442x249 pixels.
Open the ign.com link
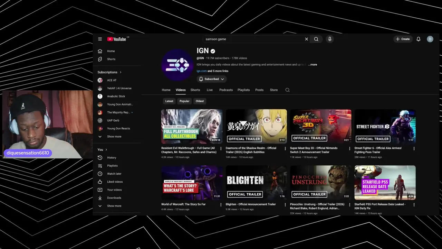(202, 71)
